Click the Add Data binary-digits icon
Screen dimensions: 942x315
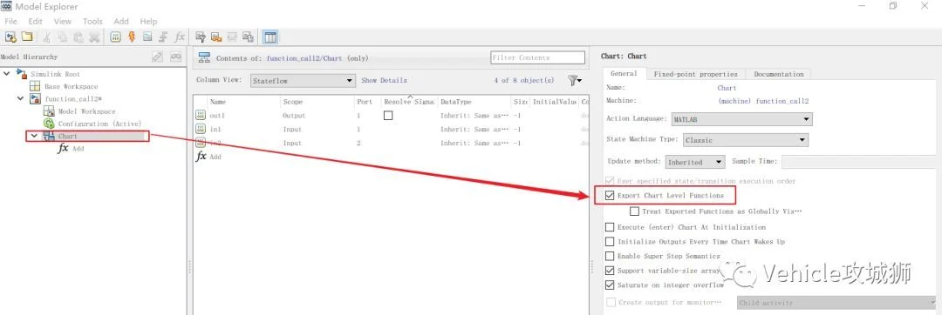(115, 37)
